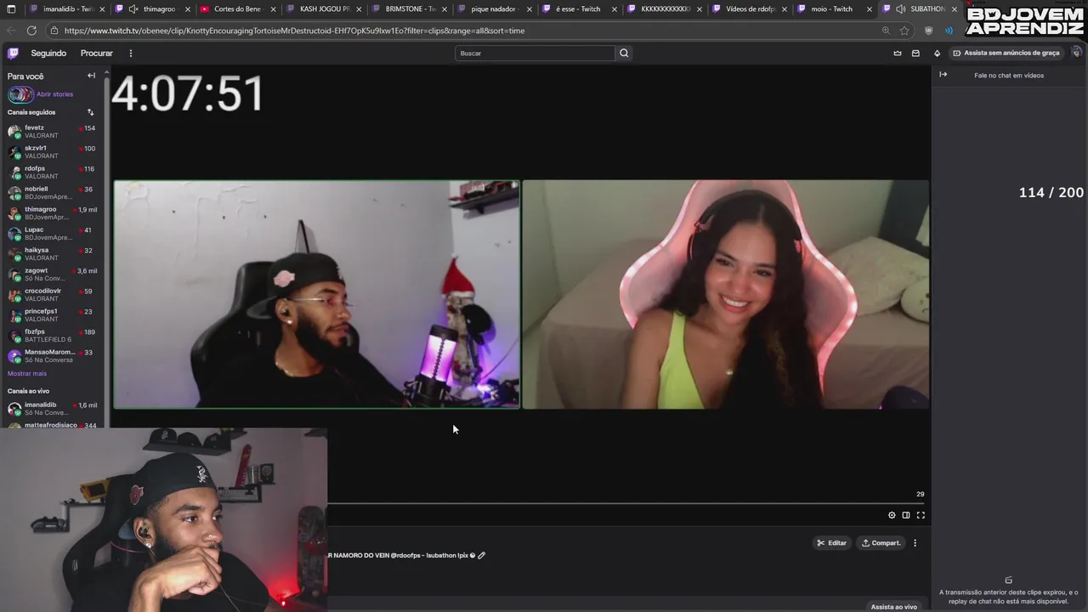Open the browser shield extension icon
1088x612 pixels.
click(928, 31)
